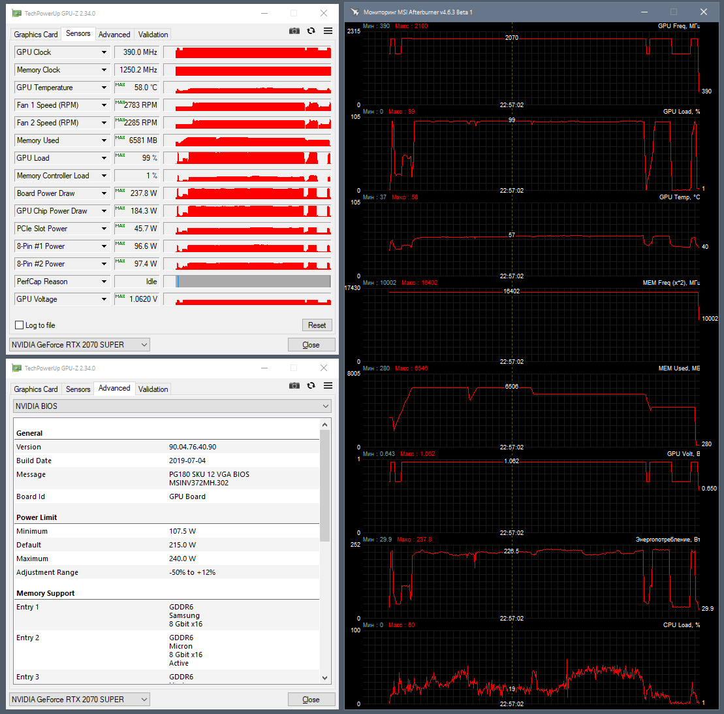Click Close button in Sensors window

[x=311, y=345]
